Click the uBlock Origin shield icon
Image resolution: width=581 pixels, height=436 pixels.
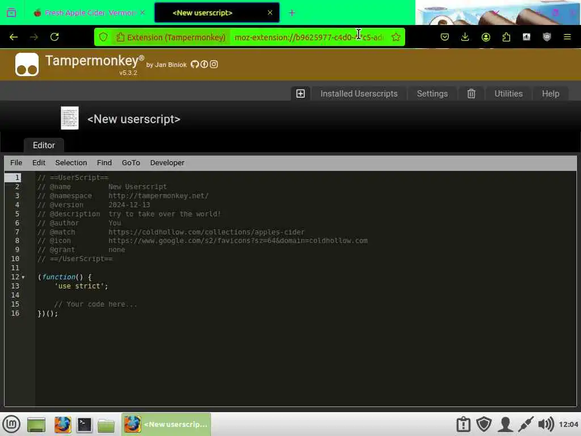tap(547, 37)
